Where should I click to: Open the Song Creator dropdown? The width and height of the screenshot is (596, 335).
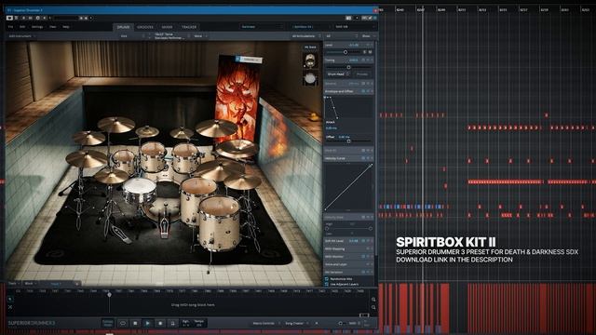tap(296, 323)
